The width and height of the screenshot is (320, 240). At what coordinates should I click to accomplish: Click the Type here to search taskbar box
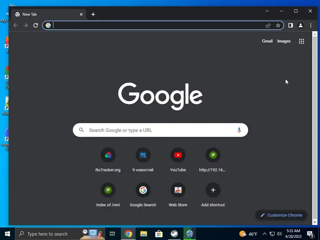point(60,234)
